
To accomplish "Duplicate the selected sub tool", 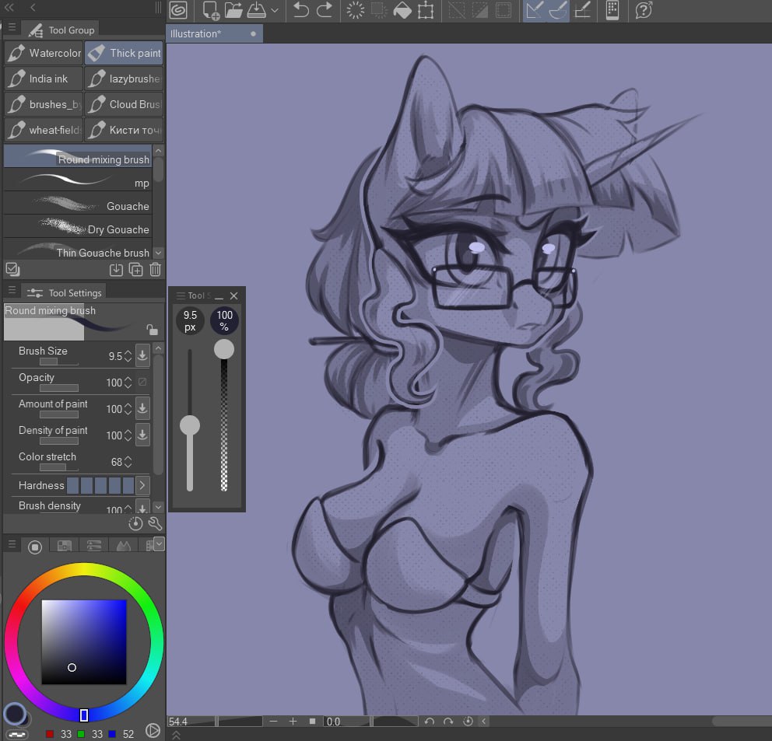I will (x=136, y=270).
